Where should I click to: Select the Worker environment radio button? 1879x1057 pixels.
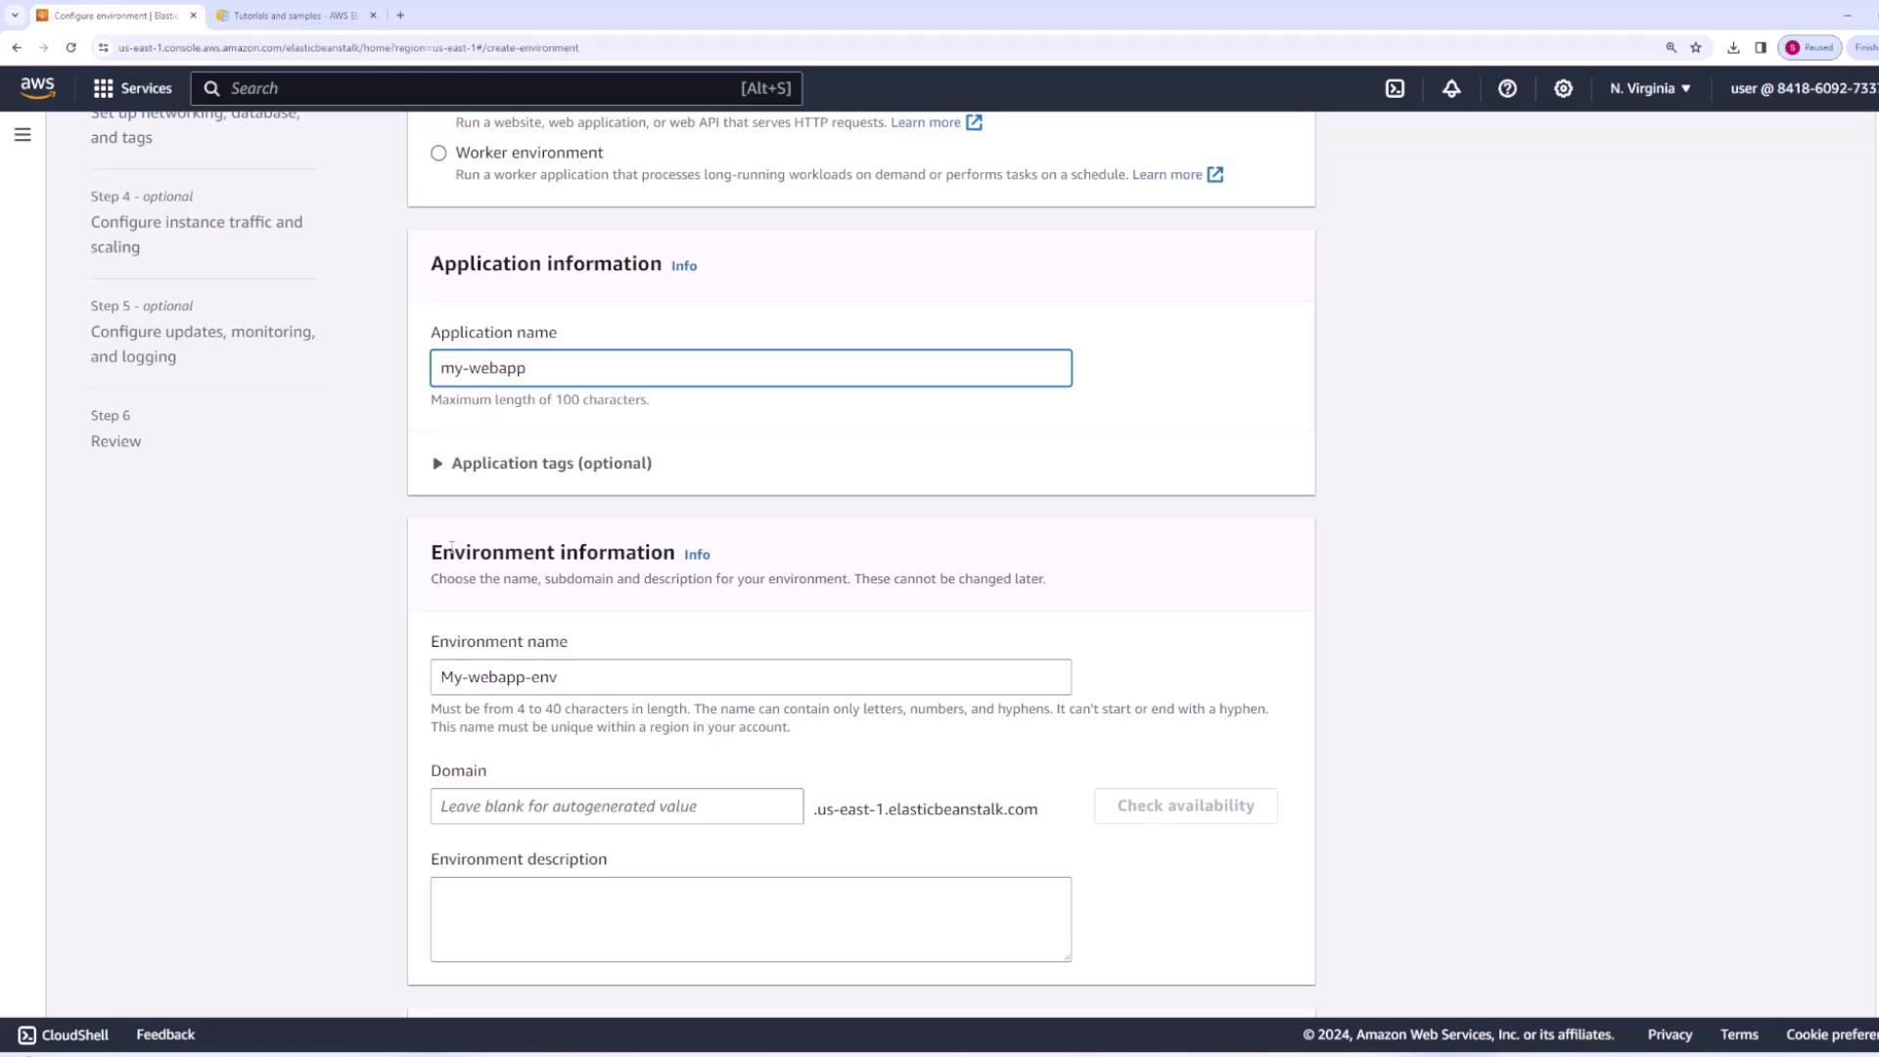point(438,153)
